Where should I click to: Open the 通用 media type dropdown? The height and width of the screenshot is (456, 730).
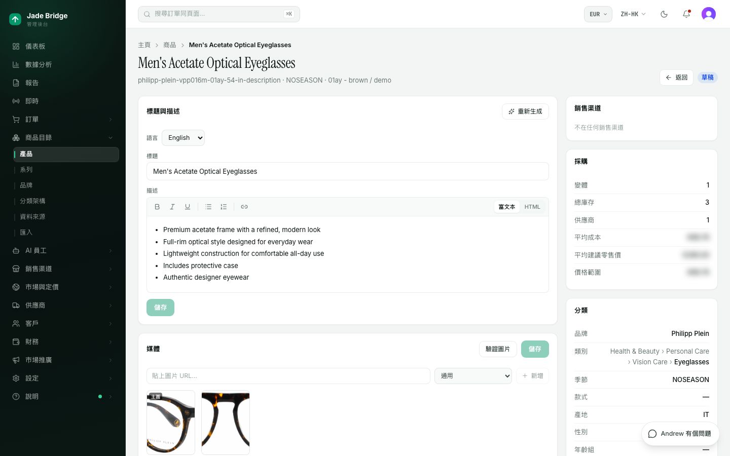[x=473, y=376]
